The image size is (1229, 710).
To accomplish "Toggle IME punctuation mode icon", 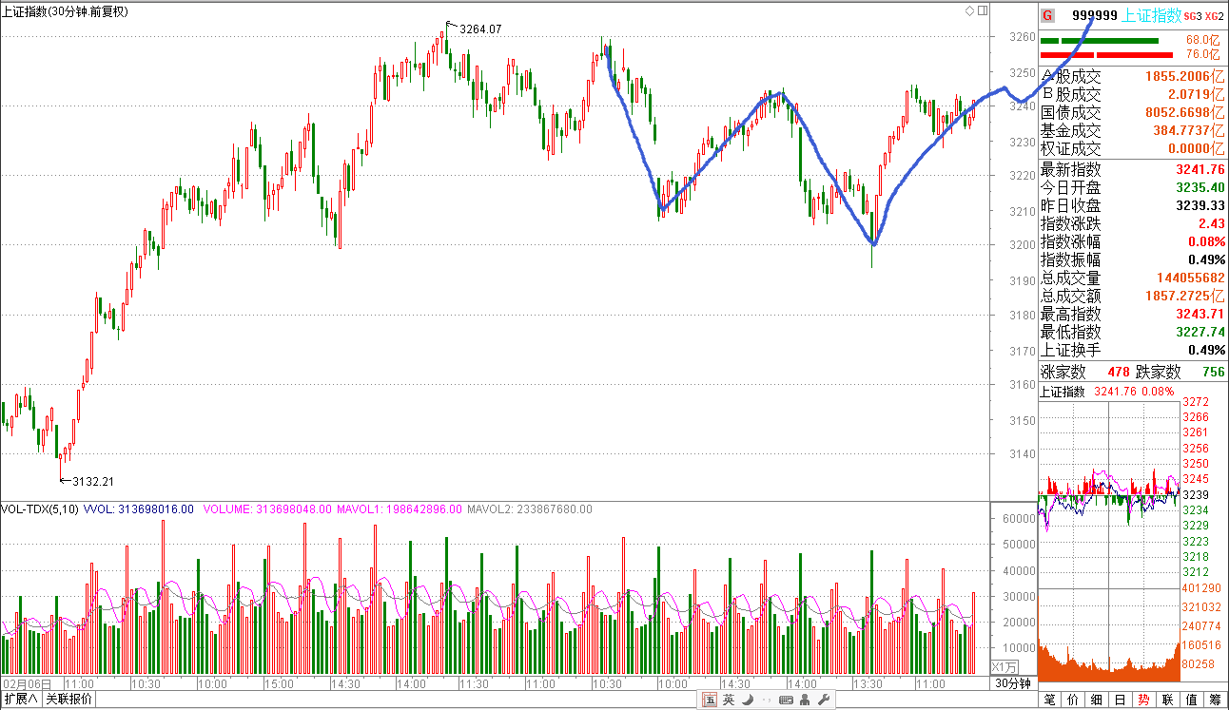I will [x=766, y=700].
